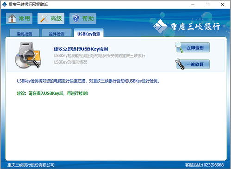
Task: Click the gray USBKey检测能检测出 description text
Action: 100,59
